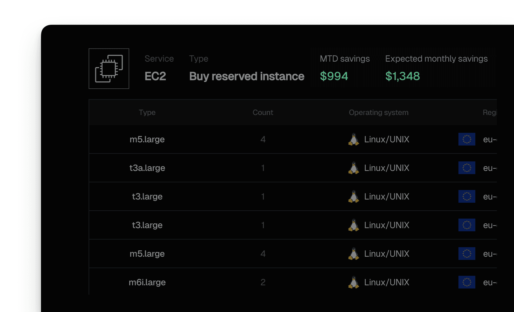
Task: Click the Service label above EC2
Action: 159,59
